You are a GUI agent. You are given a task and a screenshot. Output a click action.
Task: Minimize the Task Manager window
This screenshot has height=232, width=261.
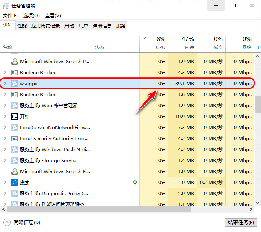216,5
